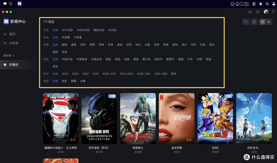Screen dimensions: 277x163
Task: Open system search in top bar
Action: click(267, 4)
